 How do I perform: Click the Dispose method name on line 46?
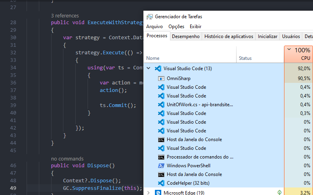98,166
